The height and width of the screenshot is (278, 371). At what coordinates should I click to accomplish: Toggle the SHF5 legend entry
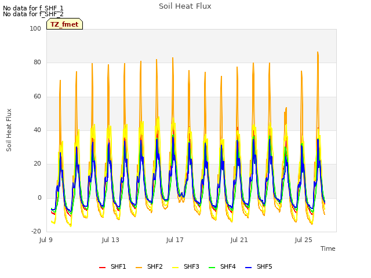tap(259, 266)
